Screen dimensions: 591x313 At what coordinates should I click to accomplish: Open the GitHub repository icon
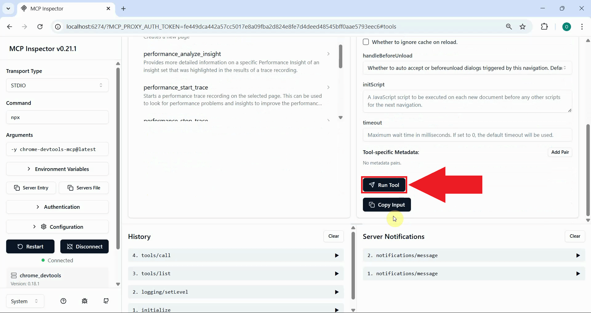pos(106,301)
